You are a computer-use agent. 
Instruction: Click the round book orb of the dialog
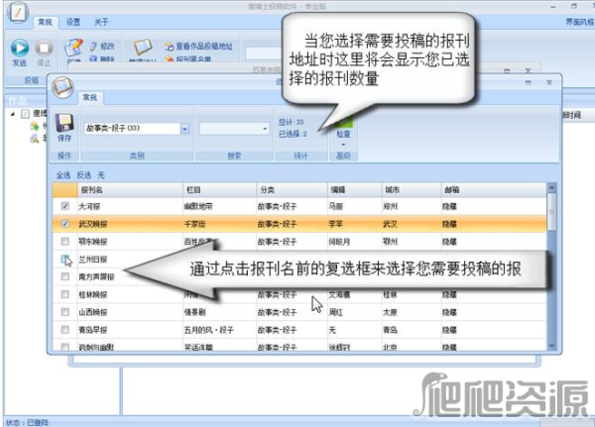pos(62,87)
